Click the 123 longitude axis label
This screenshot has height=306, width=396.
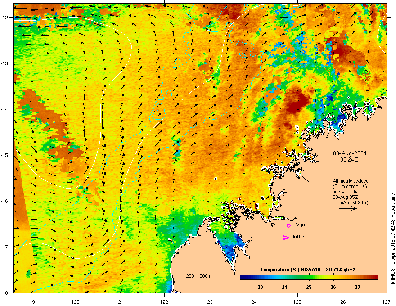click(209, 301)
